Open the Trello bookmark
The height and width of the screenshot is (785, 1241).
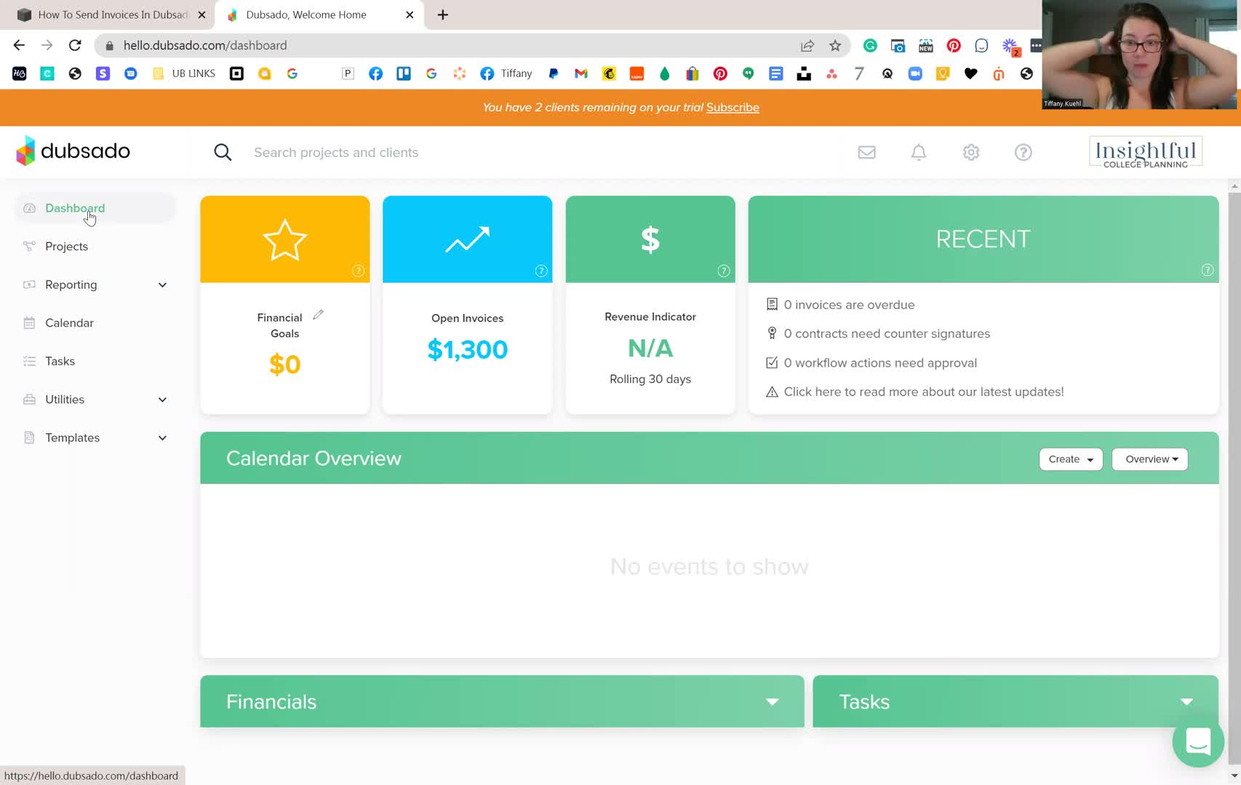click(x=404, y=73)
